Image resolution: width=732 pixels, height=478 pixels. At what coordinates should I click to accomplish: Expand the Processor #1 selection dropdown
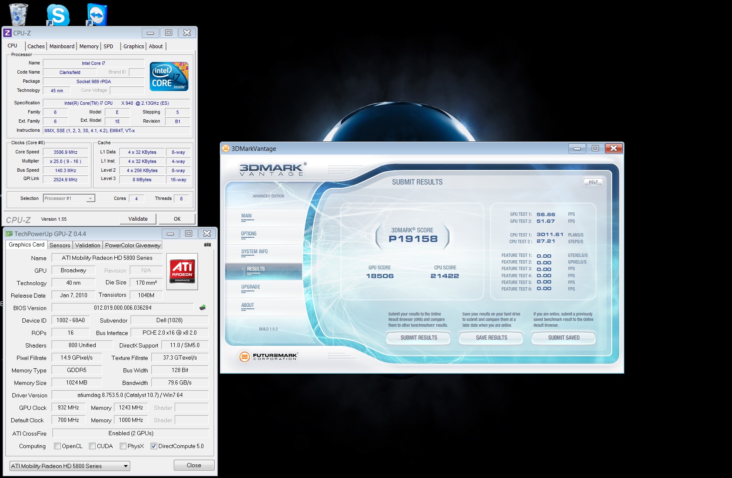coord(90,199)
